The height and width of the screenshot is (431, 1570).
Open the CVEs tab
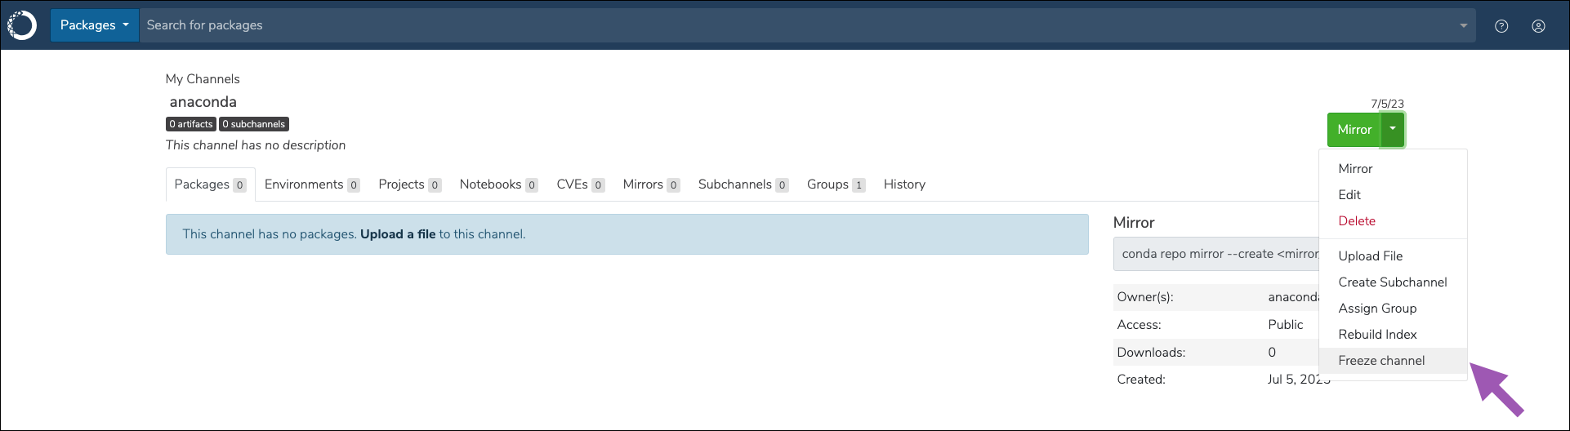580,184
